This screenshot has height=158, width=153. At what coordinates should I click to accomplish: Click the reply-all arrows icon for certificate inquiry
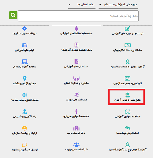click(x=128, y=128)
